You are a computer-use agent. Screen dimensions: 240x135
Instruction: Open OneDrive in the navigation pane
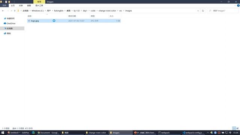tap(11, 23)
